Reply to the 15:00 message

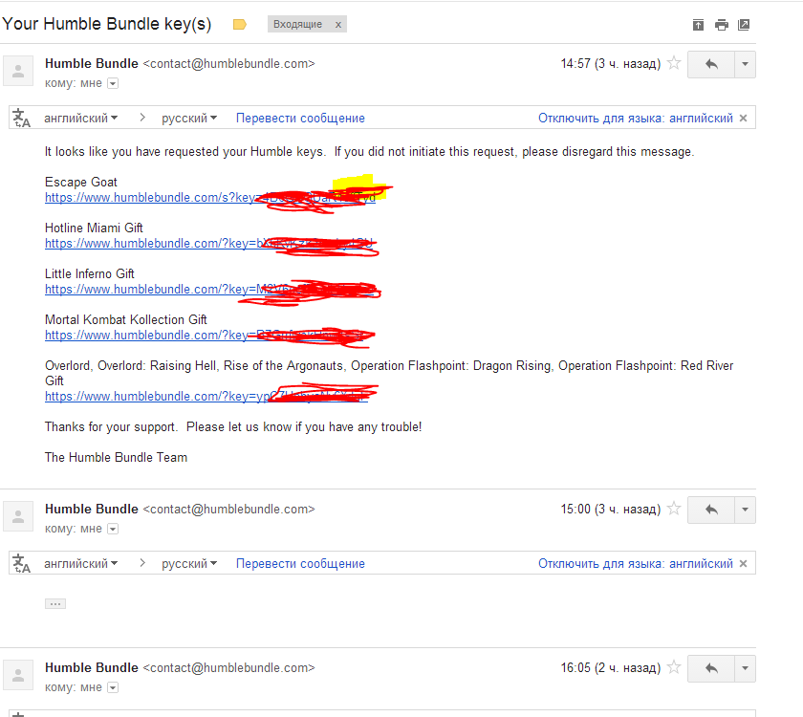711,510
